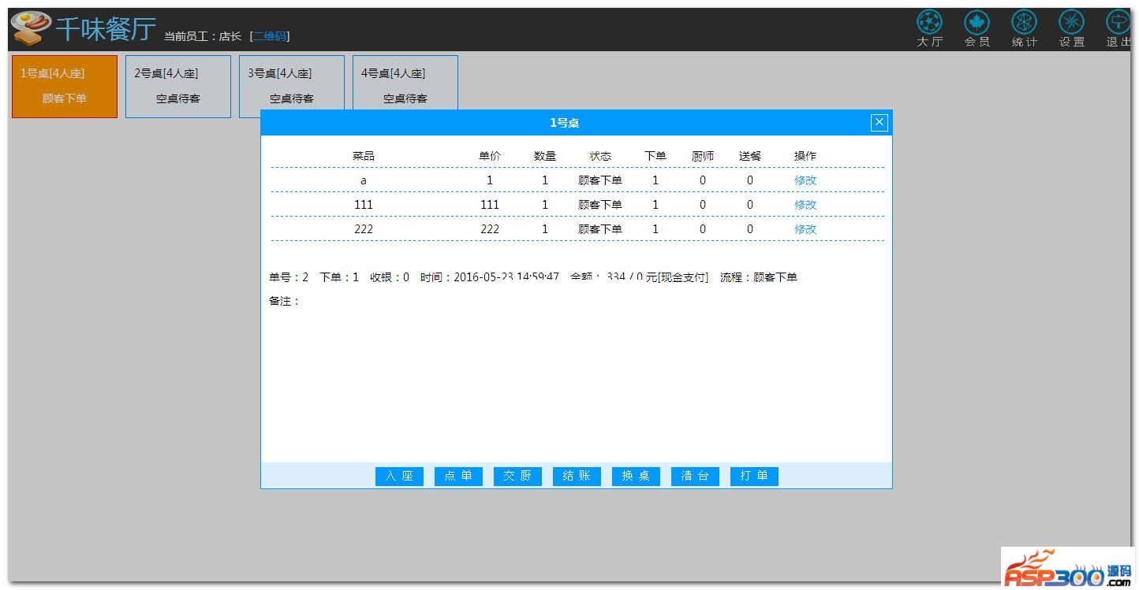The image size is (1139, 590).
Task: Click the 换桌 change table button
Action: pos(636,476)
